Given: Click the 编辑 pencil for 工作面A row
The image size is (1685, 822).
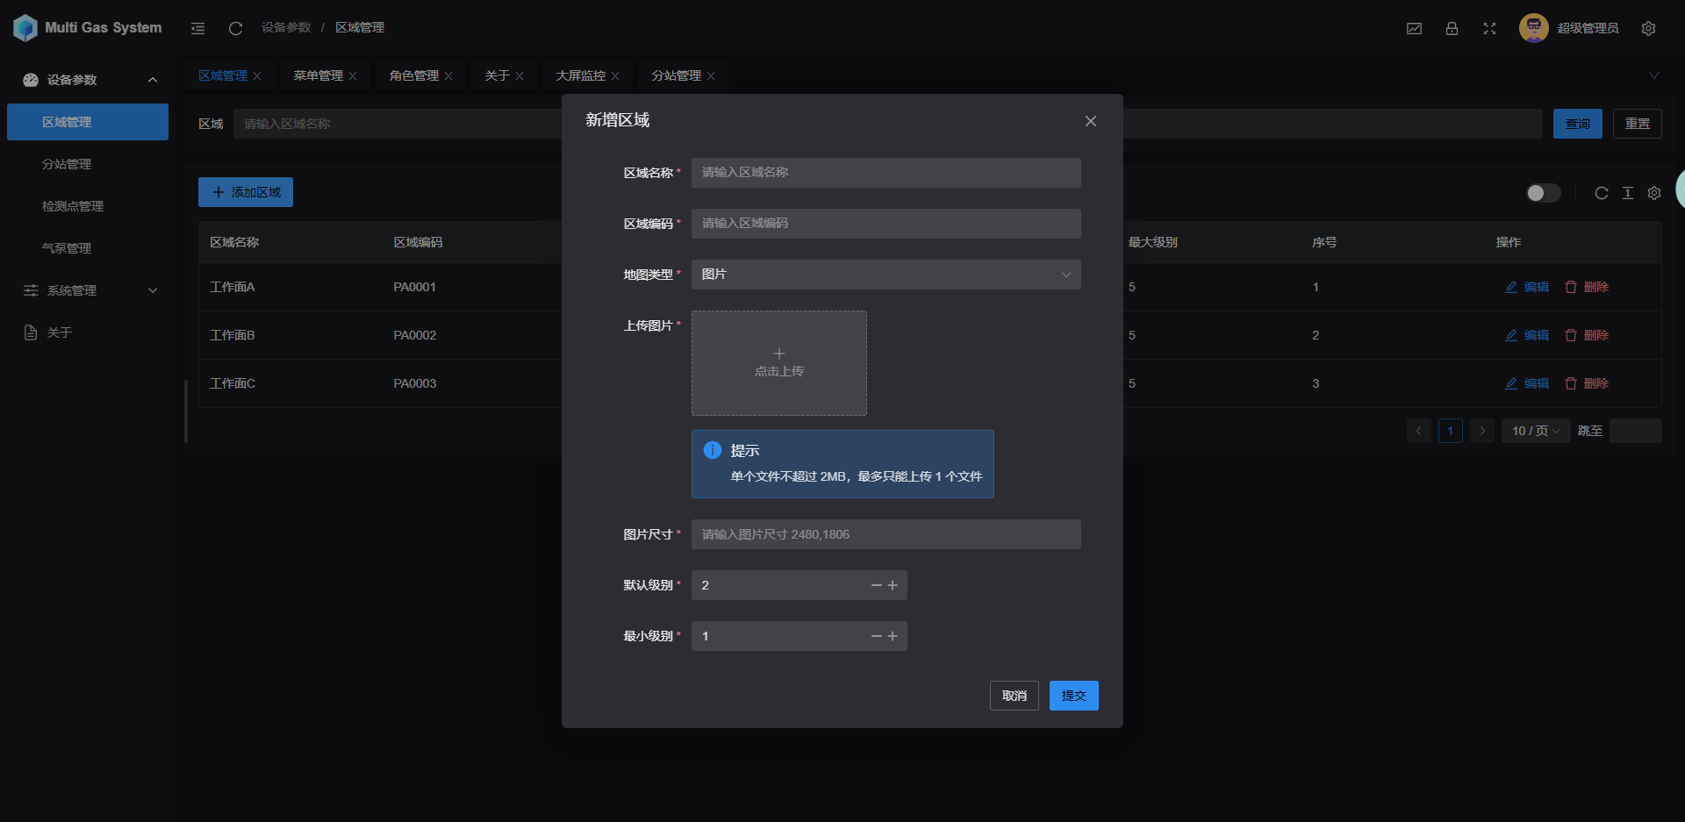Looking at the screenshot, I should pos(1511,287).
